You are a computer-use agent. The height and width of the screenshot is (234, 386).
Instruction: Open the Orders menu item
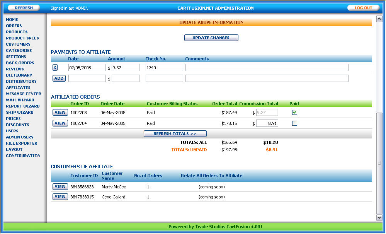click(14, 26)
